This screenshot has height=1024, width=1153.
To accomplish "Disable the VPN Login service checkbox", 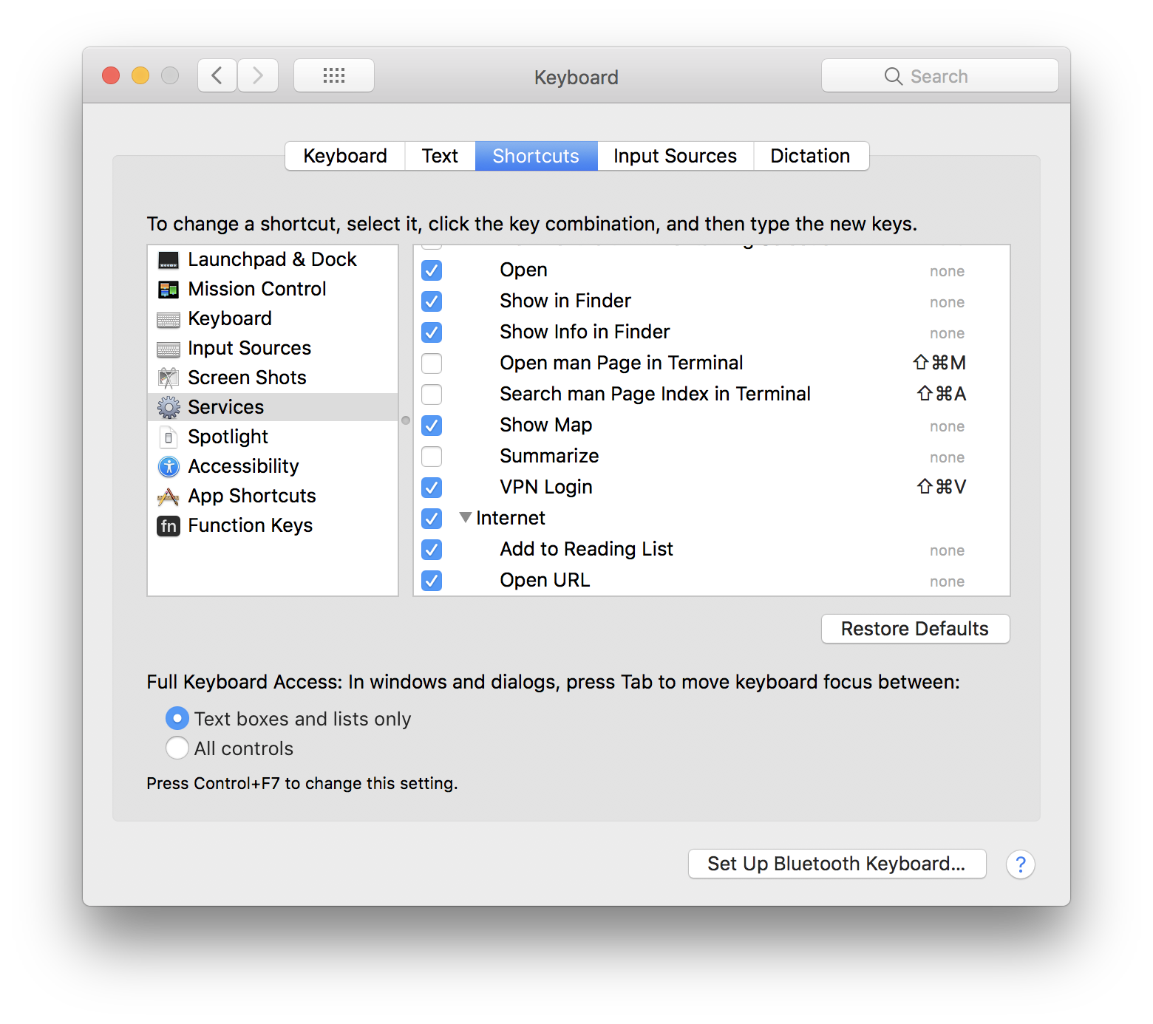I will 432,488.
